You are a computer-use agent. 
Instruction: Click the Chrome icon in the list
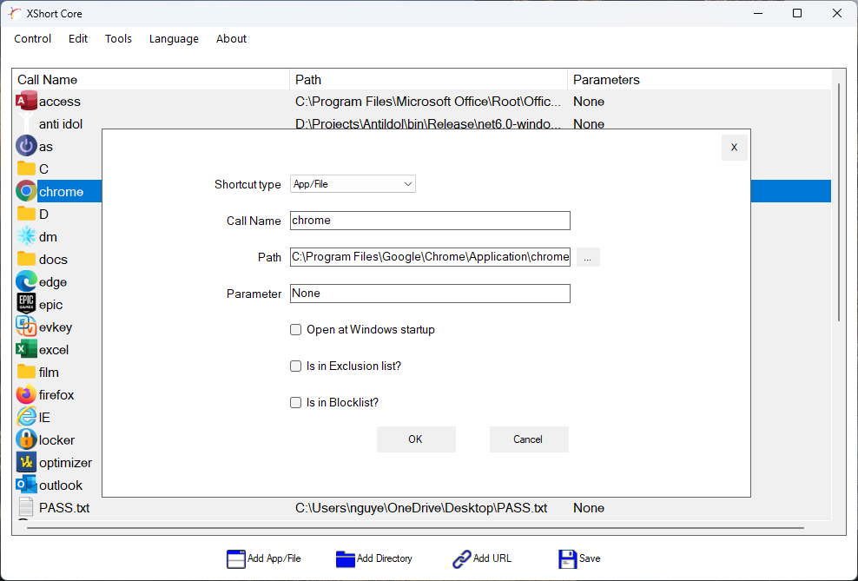[x=26, y=191]
